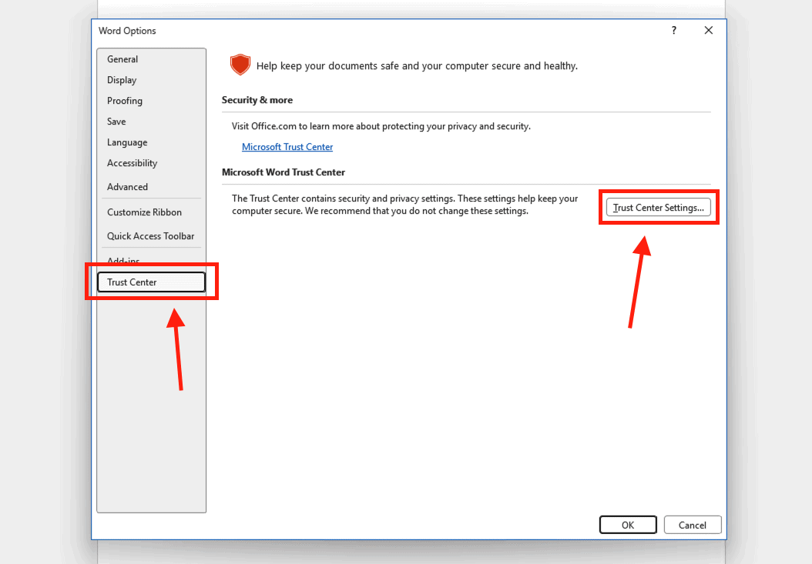Click the Security & more heading
Screen dimensions: 812x564
(x=257, y=100)
